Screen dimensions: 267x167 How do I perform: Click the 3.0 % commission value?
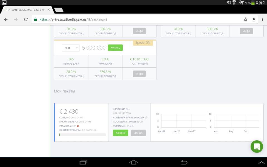(105, 59)
